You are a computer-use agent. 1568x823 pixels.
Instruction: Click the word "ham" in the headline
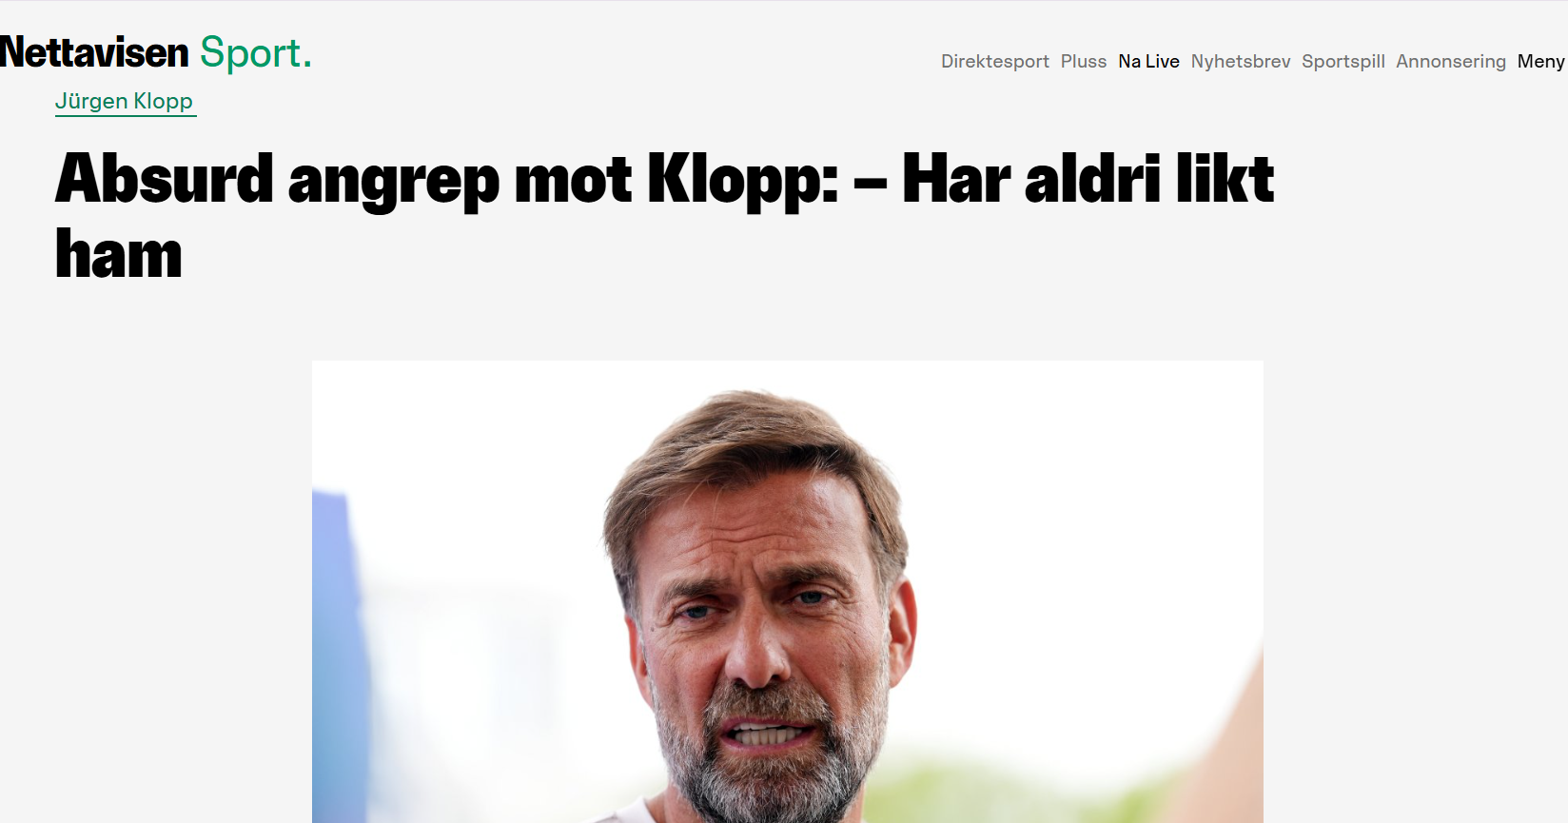click(x=119, y=255)
